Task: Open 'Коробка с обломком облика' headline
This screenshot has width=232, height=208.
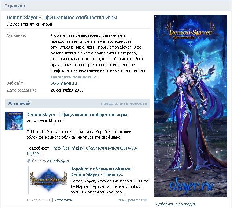Action: (x=102, y=172)
